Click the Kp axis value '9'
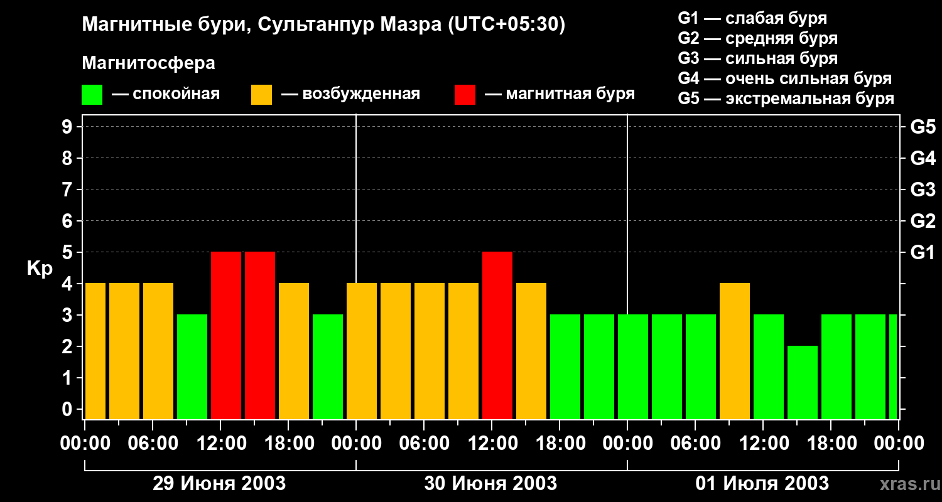The image size is (942, 502). pyautogui.click(x=68, y=127)
